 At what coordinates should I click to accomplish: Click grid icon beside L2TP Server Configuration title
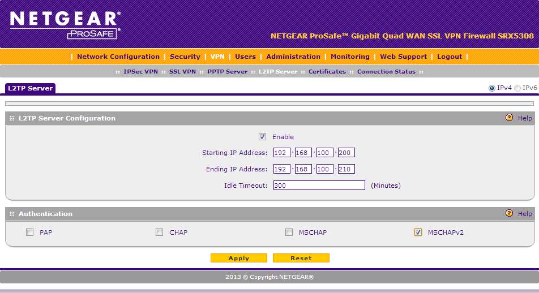point(12,118)
